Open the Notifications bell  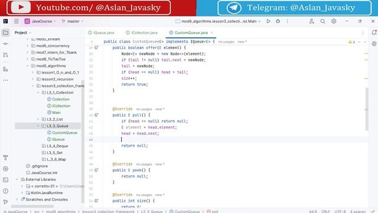pos(374,33)
